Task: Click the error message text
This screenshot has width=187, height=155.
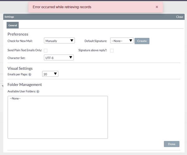Action: (x=62, y=7)
